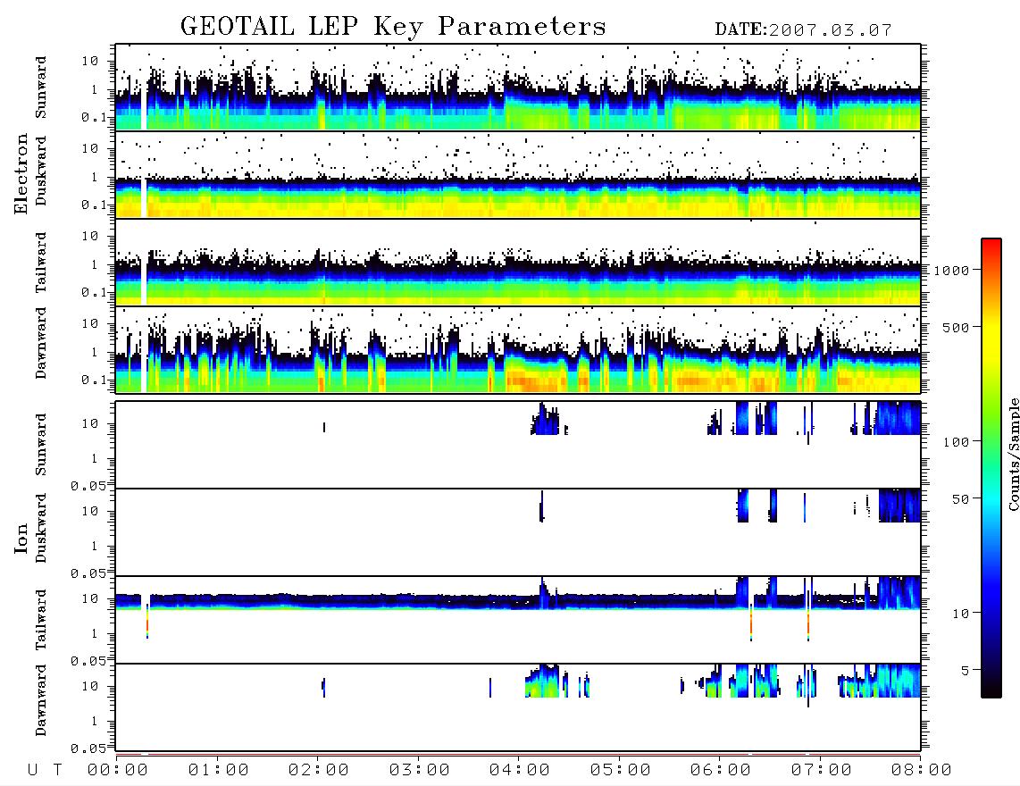Click the Ion Sunward burst near 04:15

545,419
